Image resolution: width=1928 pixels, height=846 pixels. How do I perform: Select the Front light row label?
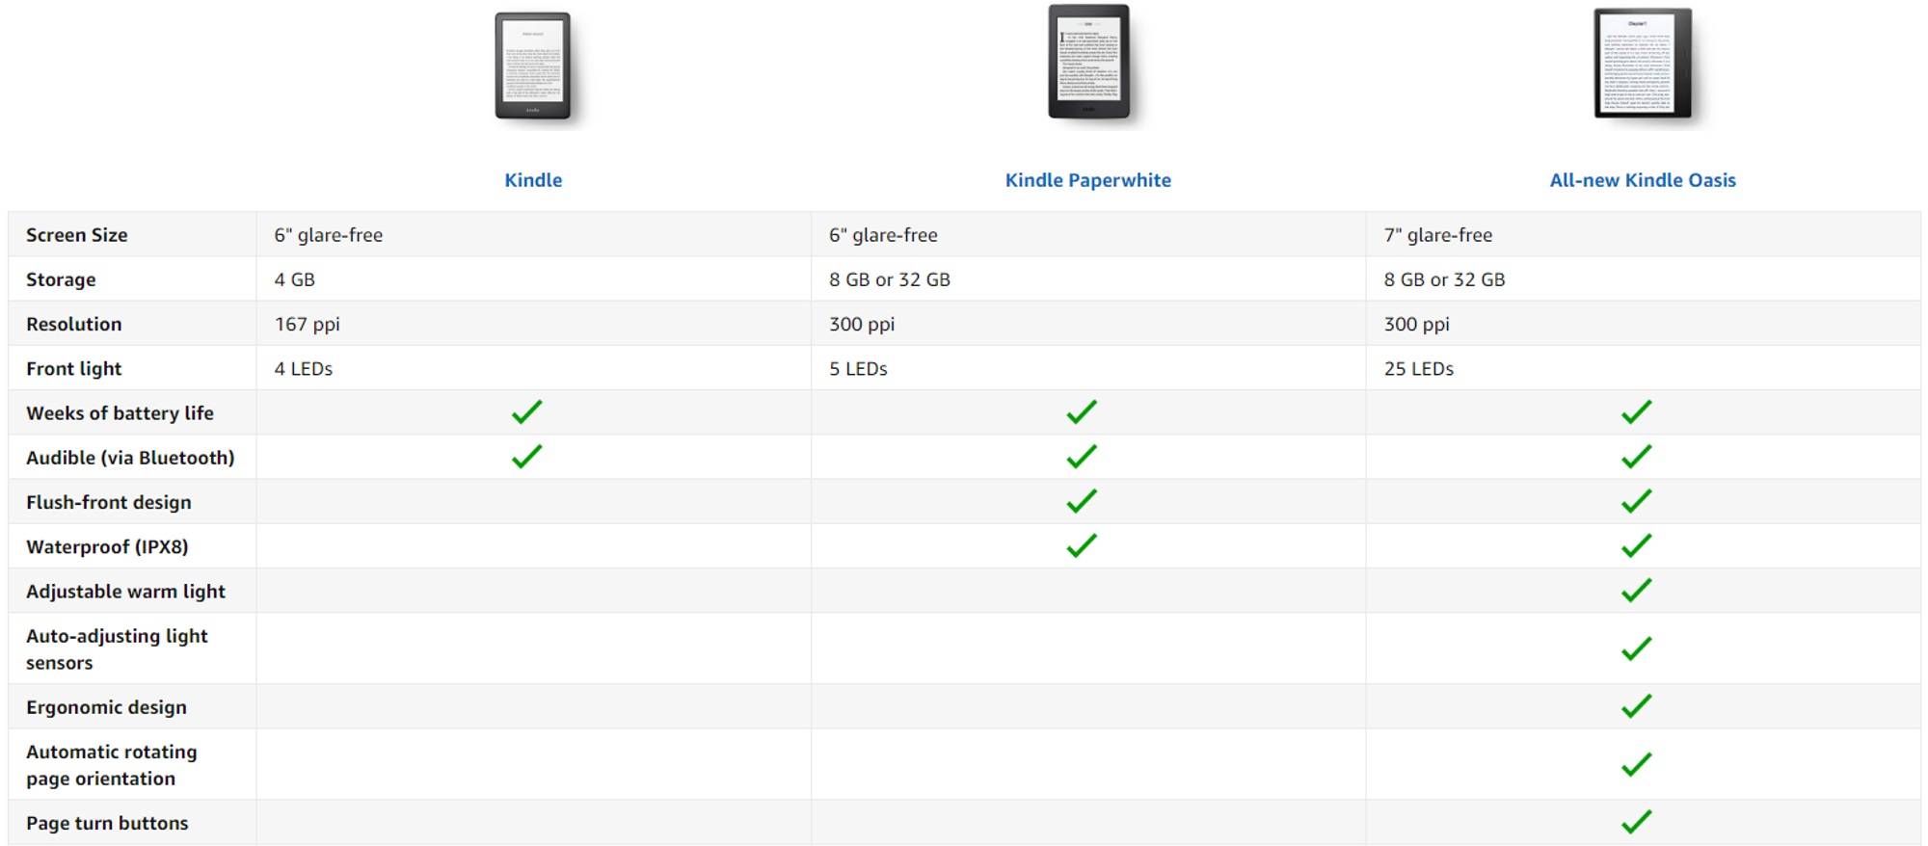pyautogui.click(x=74, y=369)
